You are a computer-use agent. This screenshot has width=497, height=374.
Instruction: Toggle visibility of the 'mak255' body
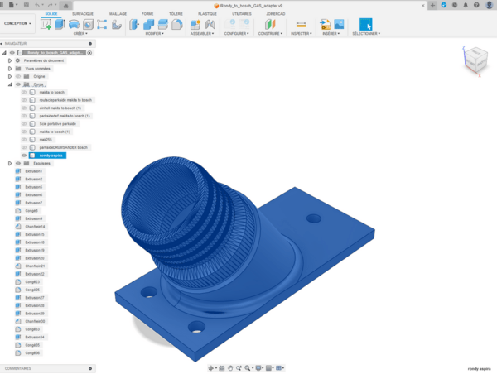pos(24,139)
